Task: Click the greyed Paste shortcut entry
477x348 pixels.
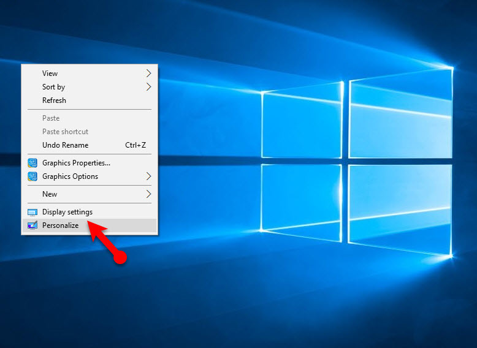Action: 90,132
